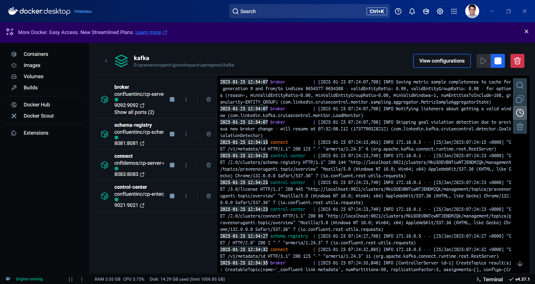Open Extensions in sidebar
The width and height of the screenshot is (535, 284).
click(x=36, y=133)
